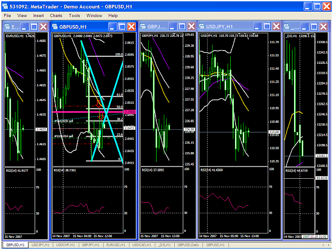Click the '#5102828 sell' order label

[x=64, y=121]
